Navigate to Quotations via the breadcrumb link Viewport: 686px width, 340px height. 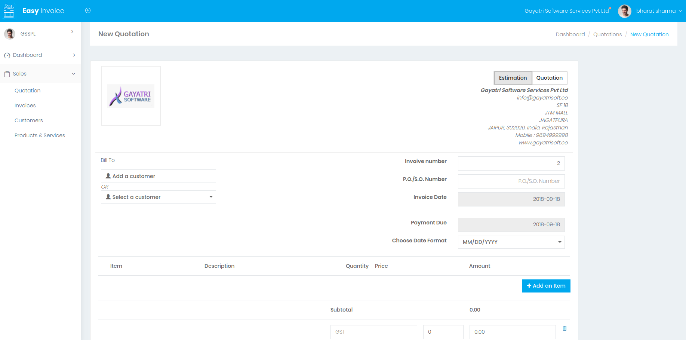[x=607, y=34]
